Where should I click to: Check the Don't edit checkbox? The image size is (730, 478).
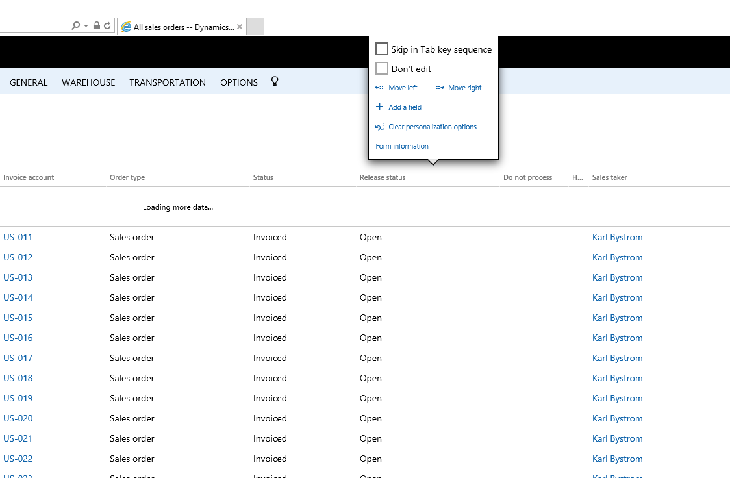[382, 69]
